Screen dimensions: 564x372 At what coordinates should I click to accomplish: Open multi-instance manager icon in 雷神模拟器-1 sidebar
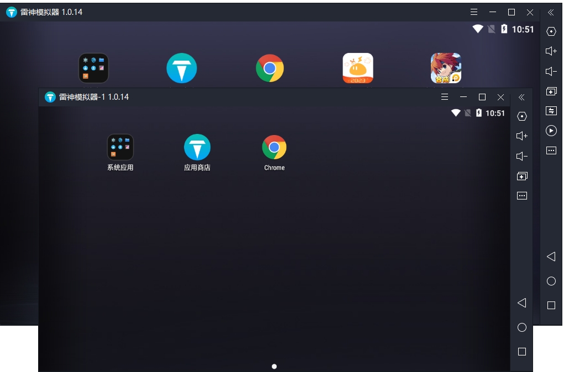[x=522, y=176]
